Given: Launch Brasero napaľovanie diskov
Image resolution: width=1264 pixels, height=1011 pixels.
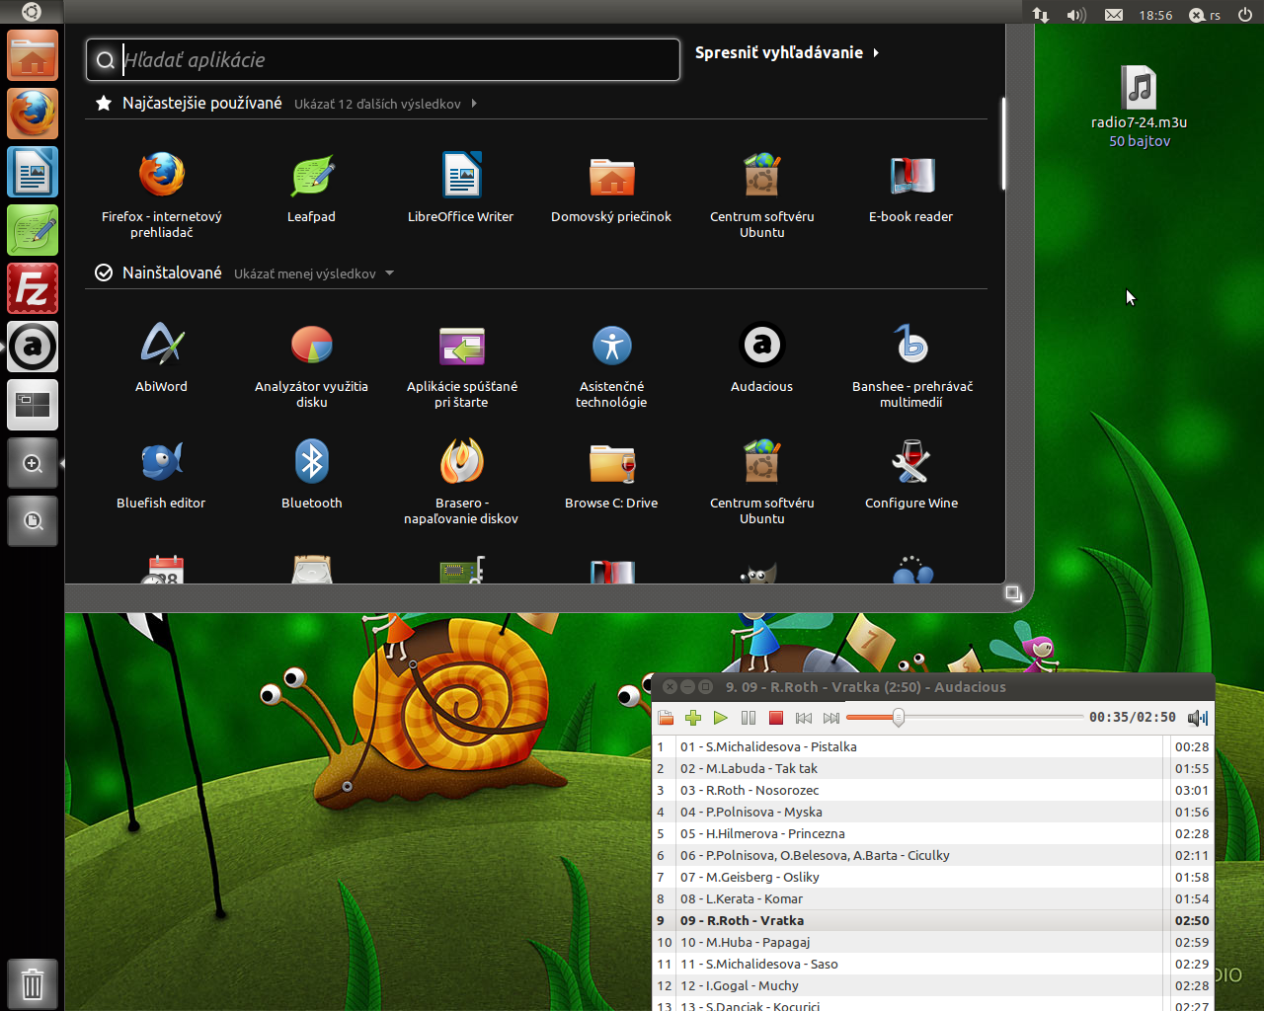Looking at the screenshot, I should click(461, 482).
